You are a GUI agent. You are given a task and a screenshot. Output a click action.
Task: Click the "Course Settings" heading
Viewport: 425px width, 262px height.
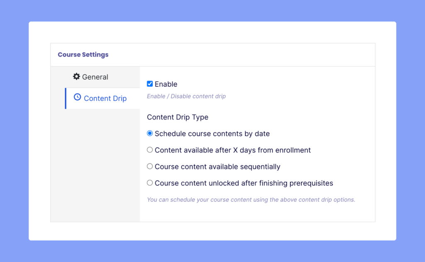[x=83, y=54]
